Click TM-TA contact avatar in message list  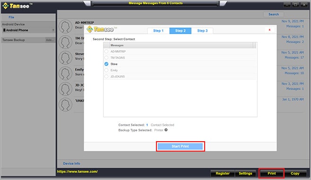[65, 42]
